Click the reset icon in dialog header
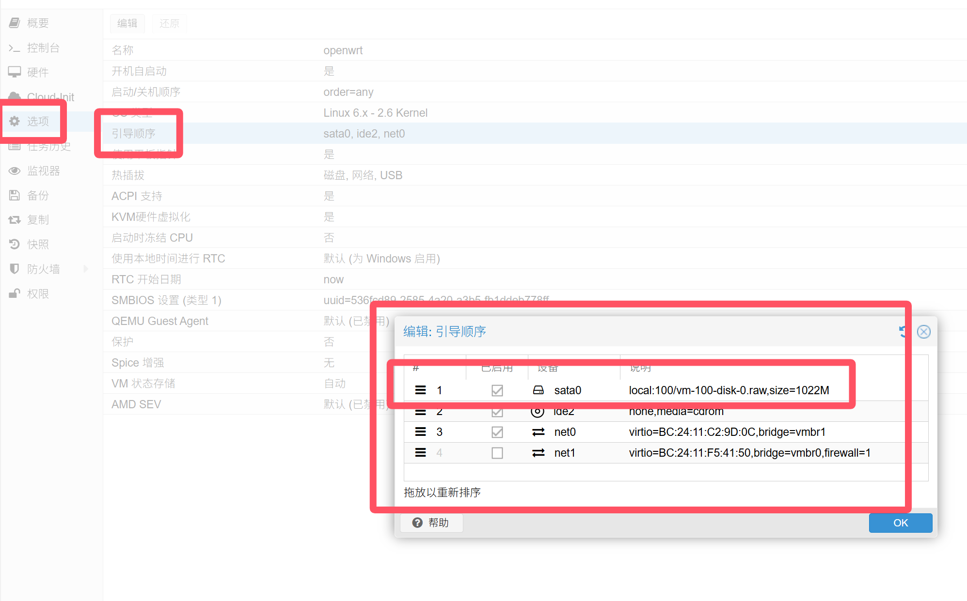The image size is (967, 601). tap(903, 332)
